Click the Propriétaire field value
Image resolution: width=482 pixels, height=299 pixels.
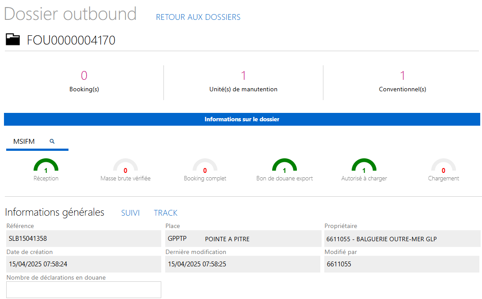pos(402,239)
